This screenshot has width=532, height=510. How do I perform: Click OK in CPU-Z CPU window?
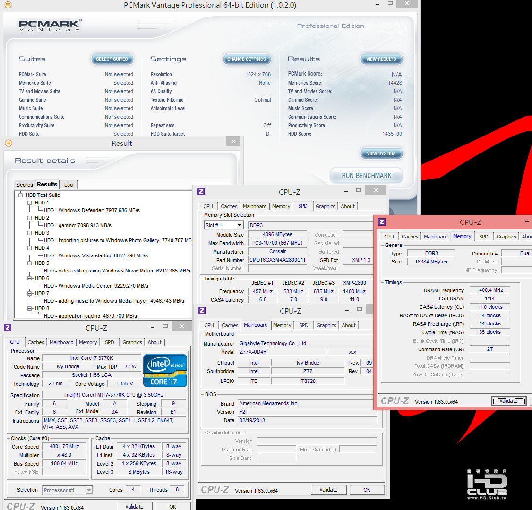tap(173, 506)
